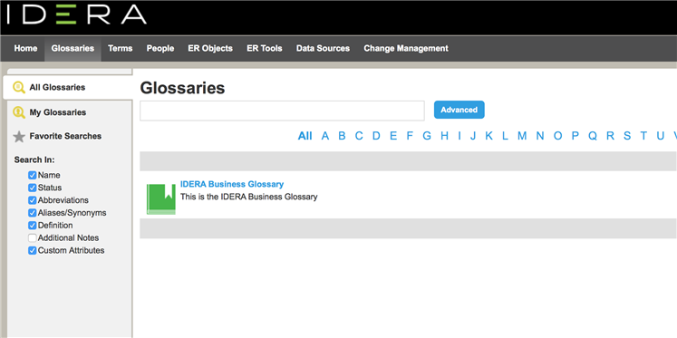Screen dimensions: 677x338
Task: Uncheck the Custom Attributes checkbox
Action: 32,250
